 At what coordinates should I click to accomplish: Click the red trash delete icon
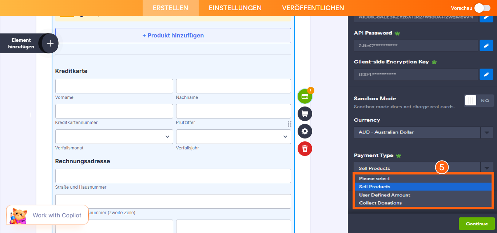coord(305,149)
